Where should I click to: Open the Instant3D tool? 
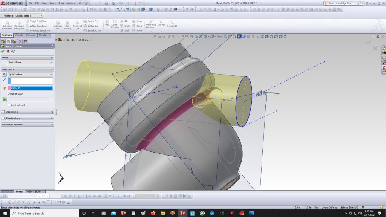173,24
